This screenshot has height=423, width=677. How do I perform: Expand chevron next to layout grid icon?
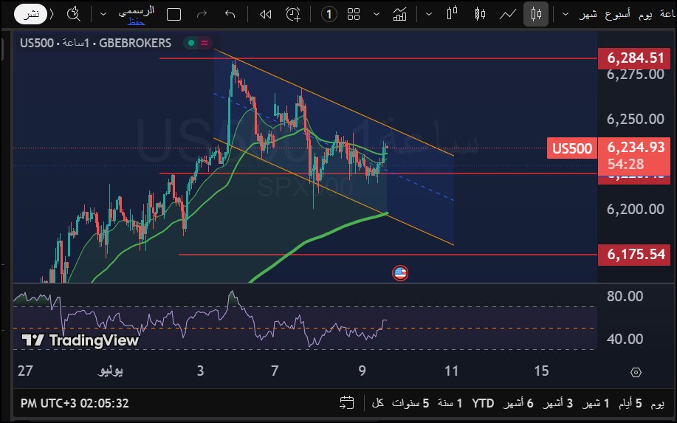click(376, 14)
